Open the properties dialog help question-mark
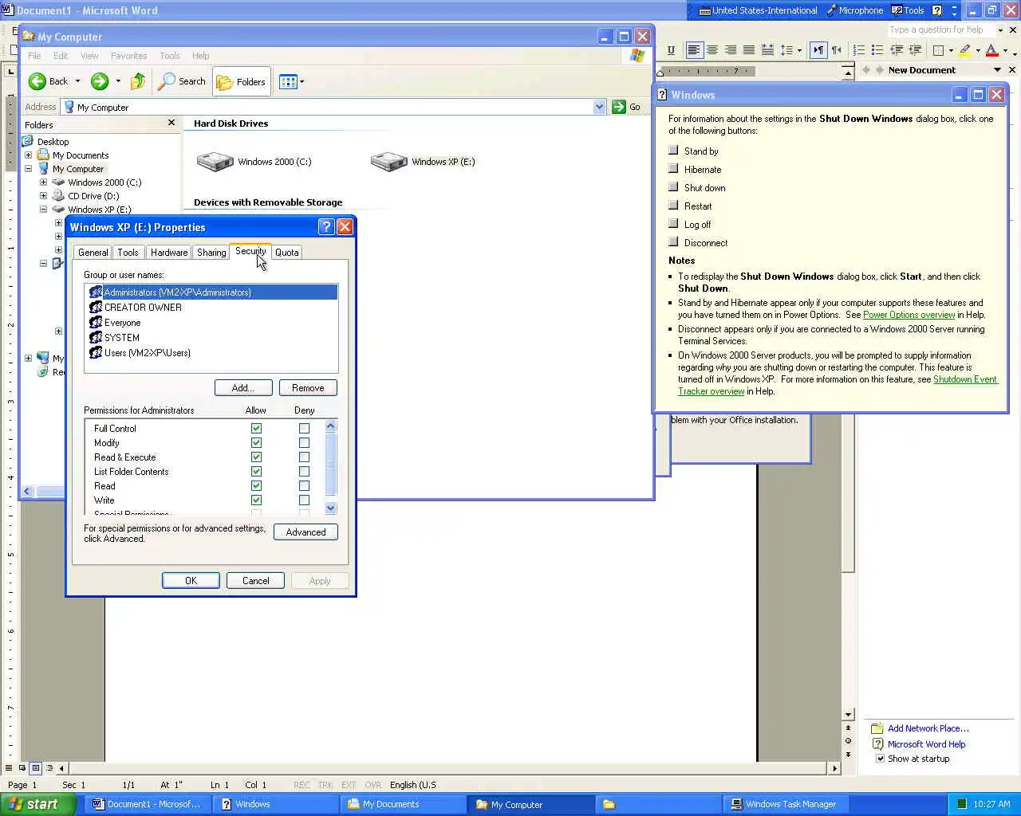Viewport: 1021px width, 816px height. tap(325, 227)
